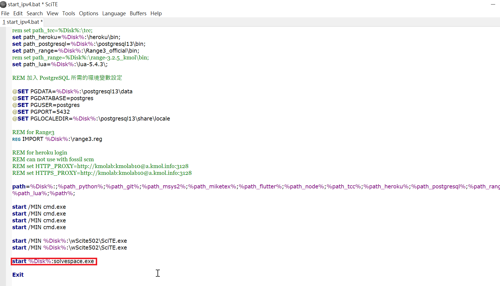Viewport: 500px width, 286px height.
Task: Open the Options menu
Action: click(89, 13)
